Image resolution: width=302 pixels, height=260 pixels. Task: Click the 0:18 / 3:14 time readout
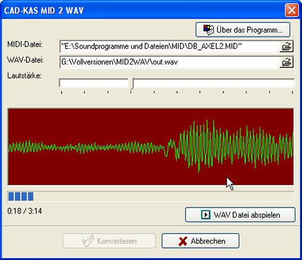pos(25,211)
